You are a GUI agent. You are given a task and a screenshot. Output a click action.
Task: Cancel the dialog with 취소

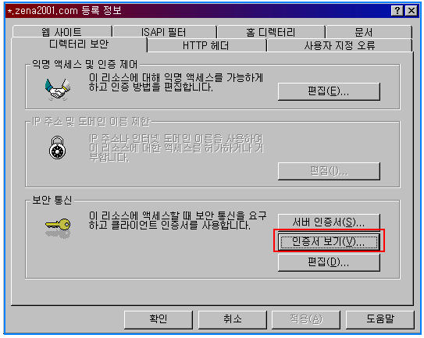232,319
